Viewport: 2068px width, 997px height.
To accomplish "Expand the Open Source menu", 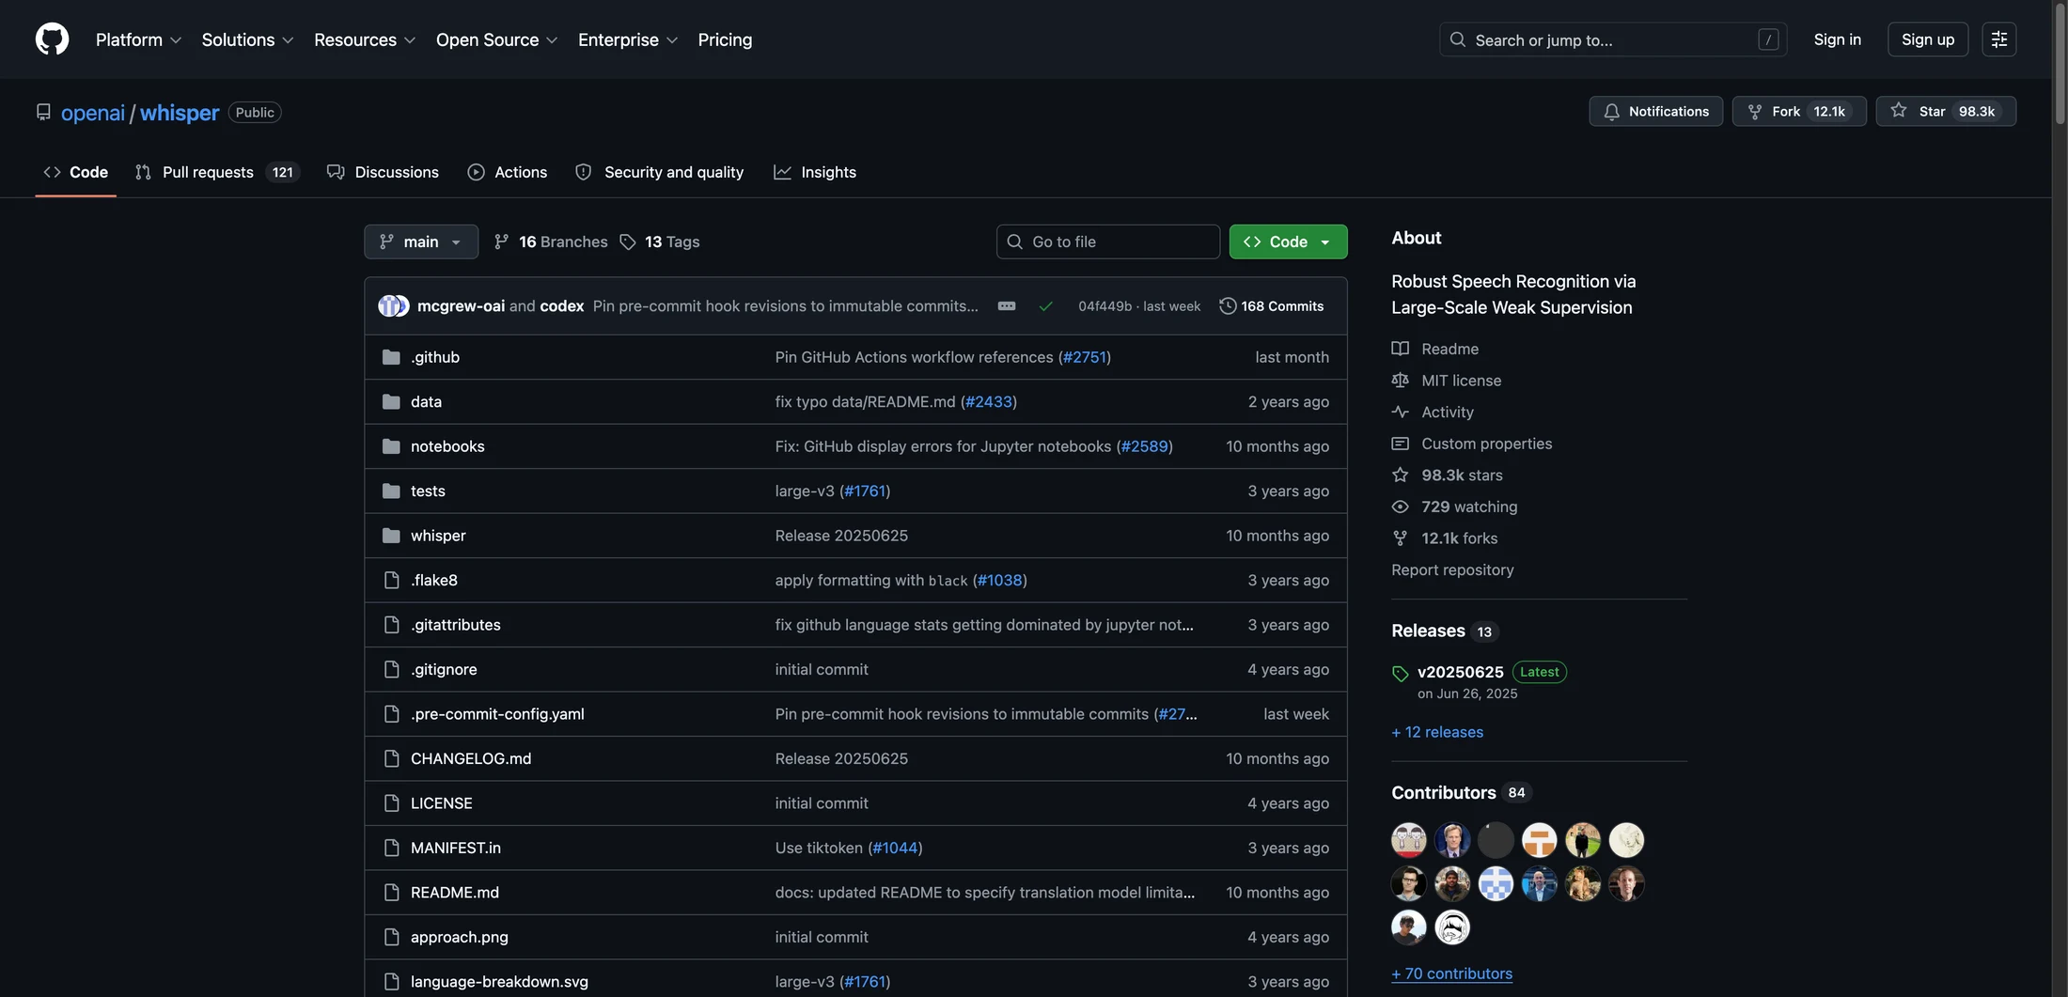I will (x=497, y=39).
